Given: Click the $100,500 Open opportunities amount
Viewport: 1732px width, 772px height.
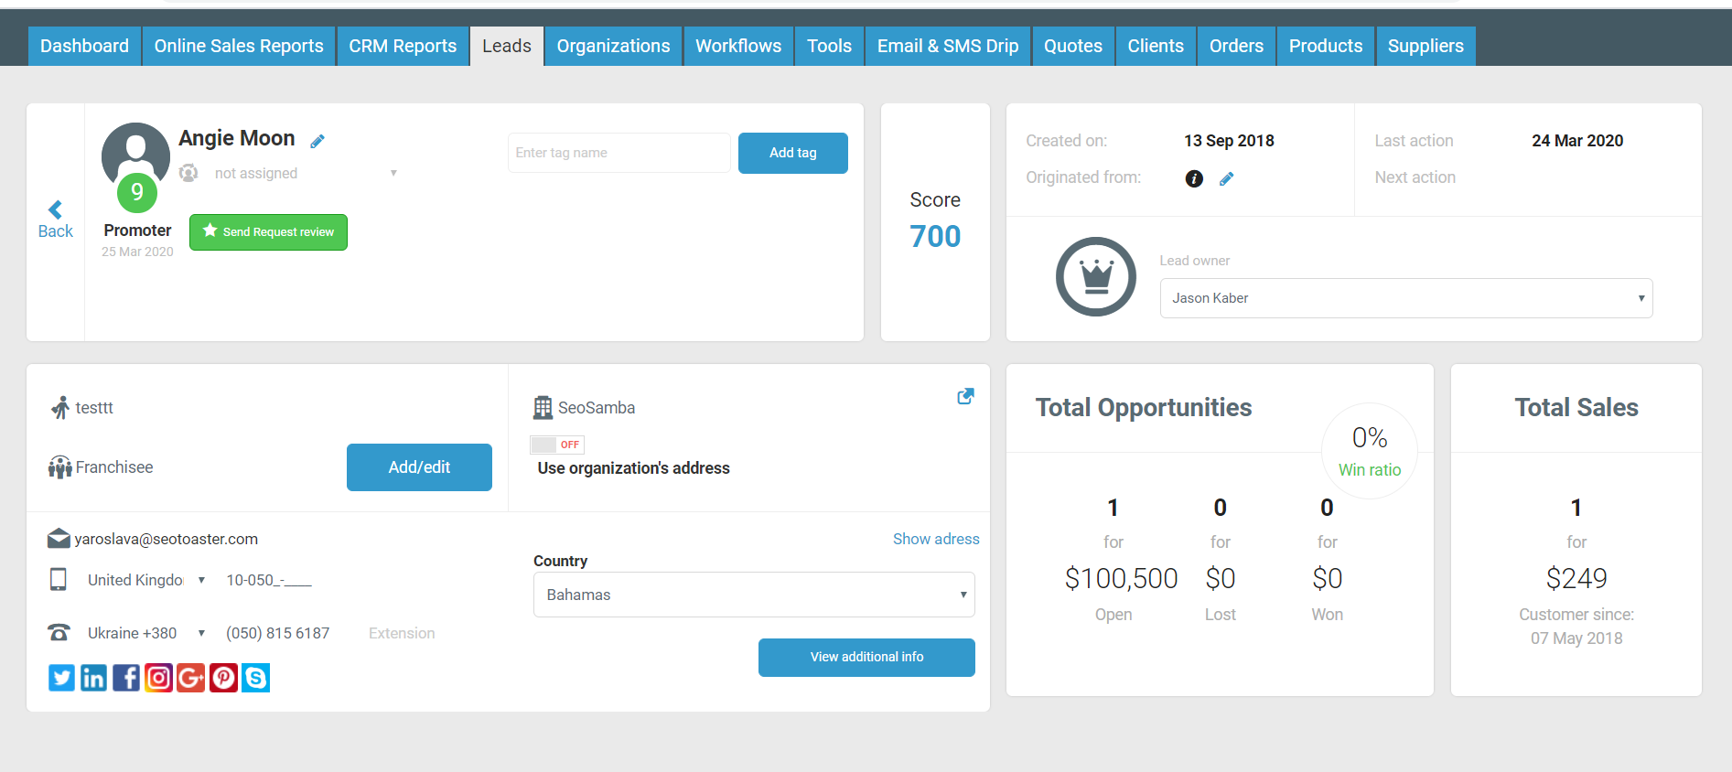Looking at the screenshot, I should pyautogui.click(x=1121, y=578).
